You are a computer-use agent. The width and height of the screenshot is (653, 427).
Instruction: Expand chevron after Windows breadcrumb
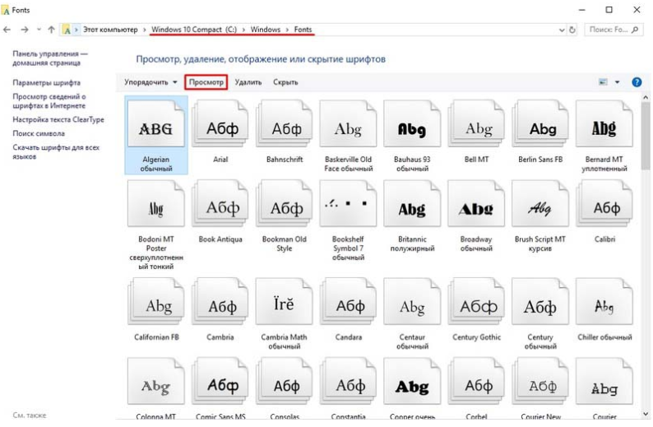[287, 30]
